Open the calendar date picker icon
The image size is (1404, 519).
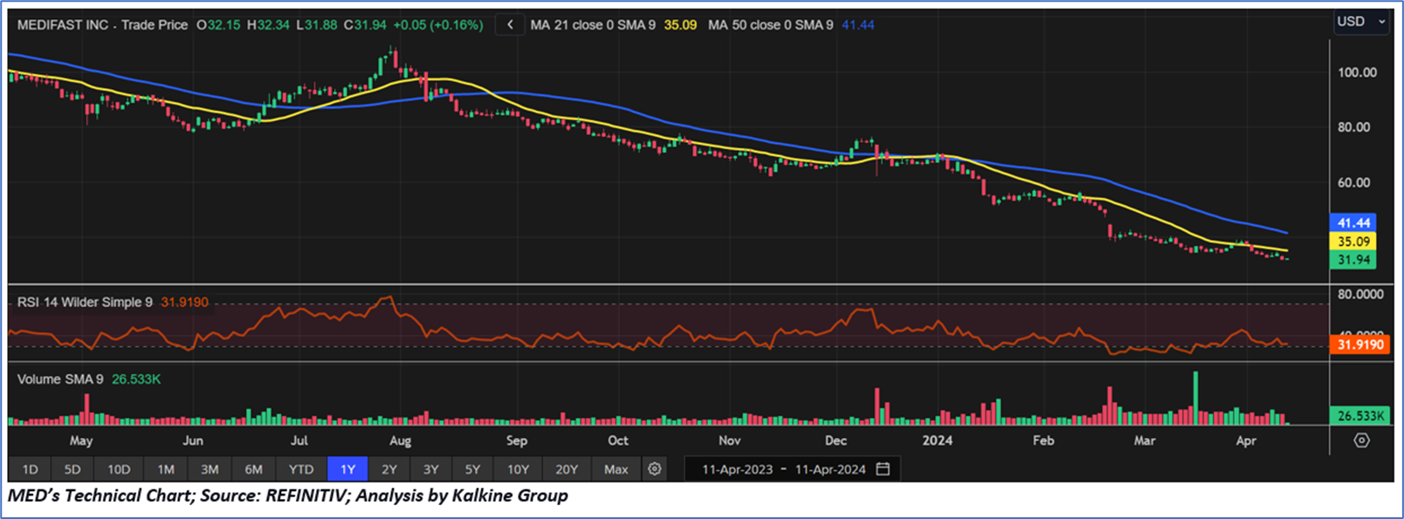click(x=883, y=469)
